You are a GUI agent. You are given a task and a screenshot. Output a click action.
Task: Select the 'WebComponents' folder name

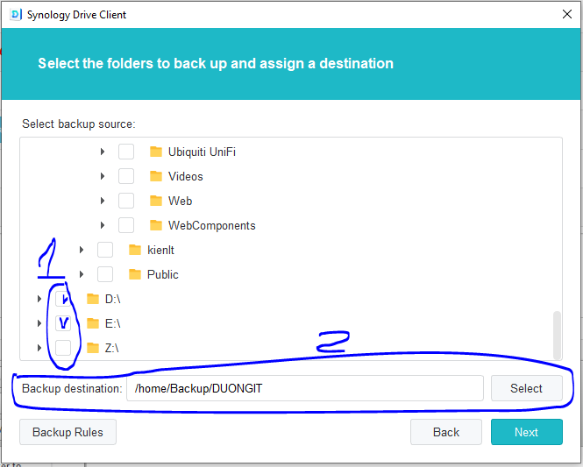point(212,225)
